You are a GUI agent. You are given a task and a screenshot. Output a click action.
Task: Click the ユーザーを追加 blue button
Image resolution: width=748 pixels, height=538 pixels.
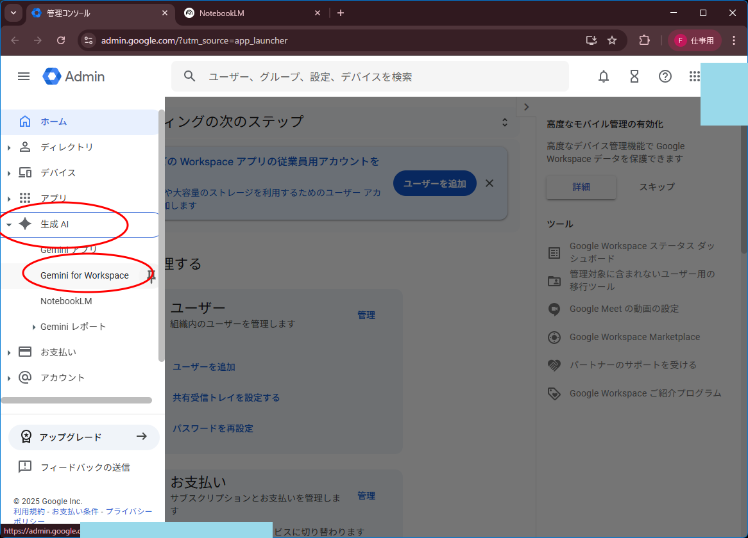434,183
